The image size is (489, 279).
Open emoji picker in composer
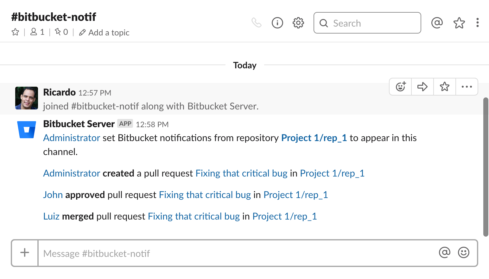coord(464,252)
